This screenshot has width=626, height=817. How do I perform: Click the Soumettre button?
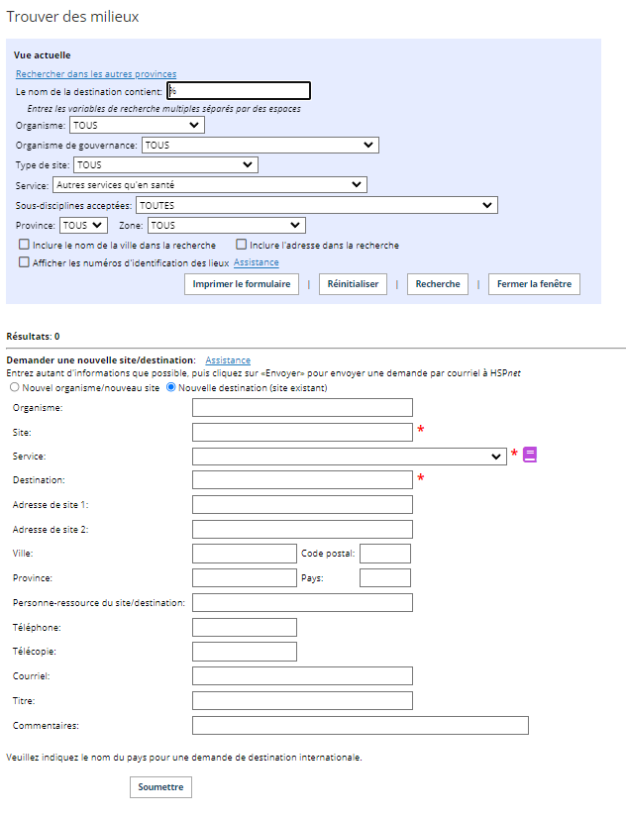[160, 786]
